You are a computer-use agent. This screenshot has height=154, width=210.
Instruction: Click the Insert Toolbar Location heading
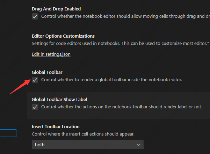(x=56, y=126)
